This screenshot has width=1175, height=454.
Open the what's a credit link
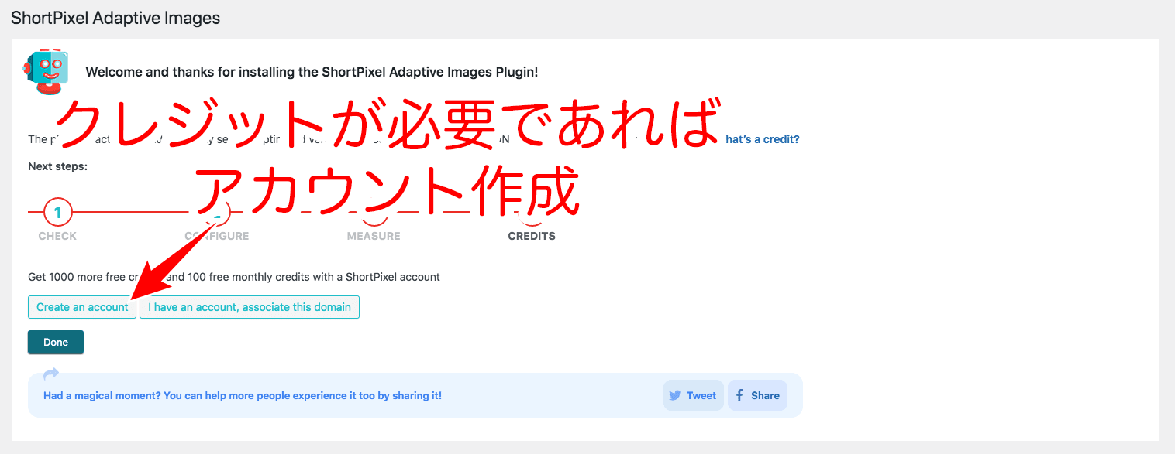click(762, 139)
